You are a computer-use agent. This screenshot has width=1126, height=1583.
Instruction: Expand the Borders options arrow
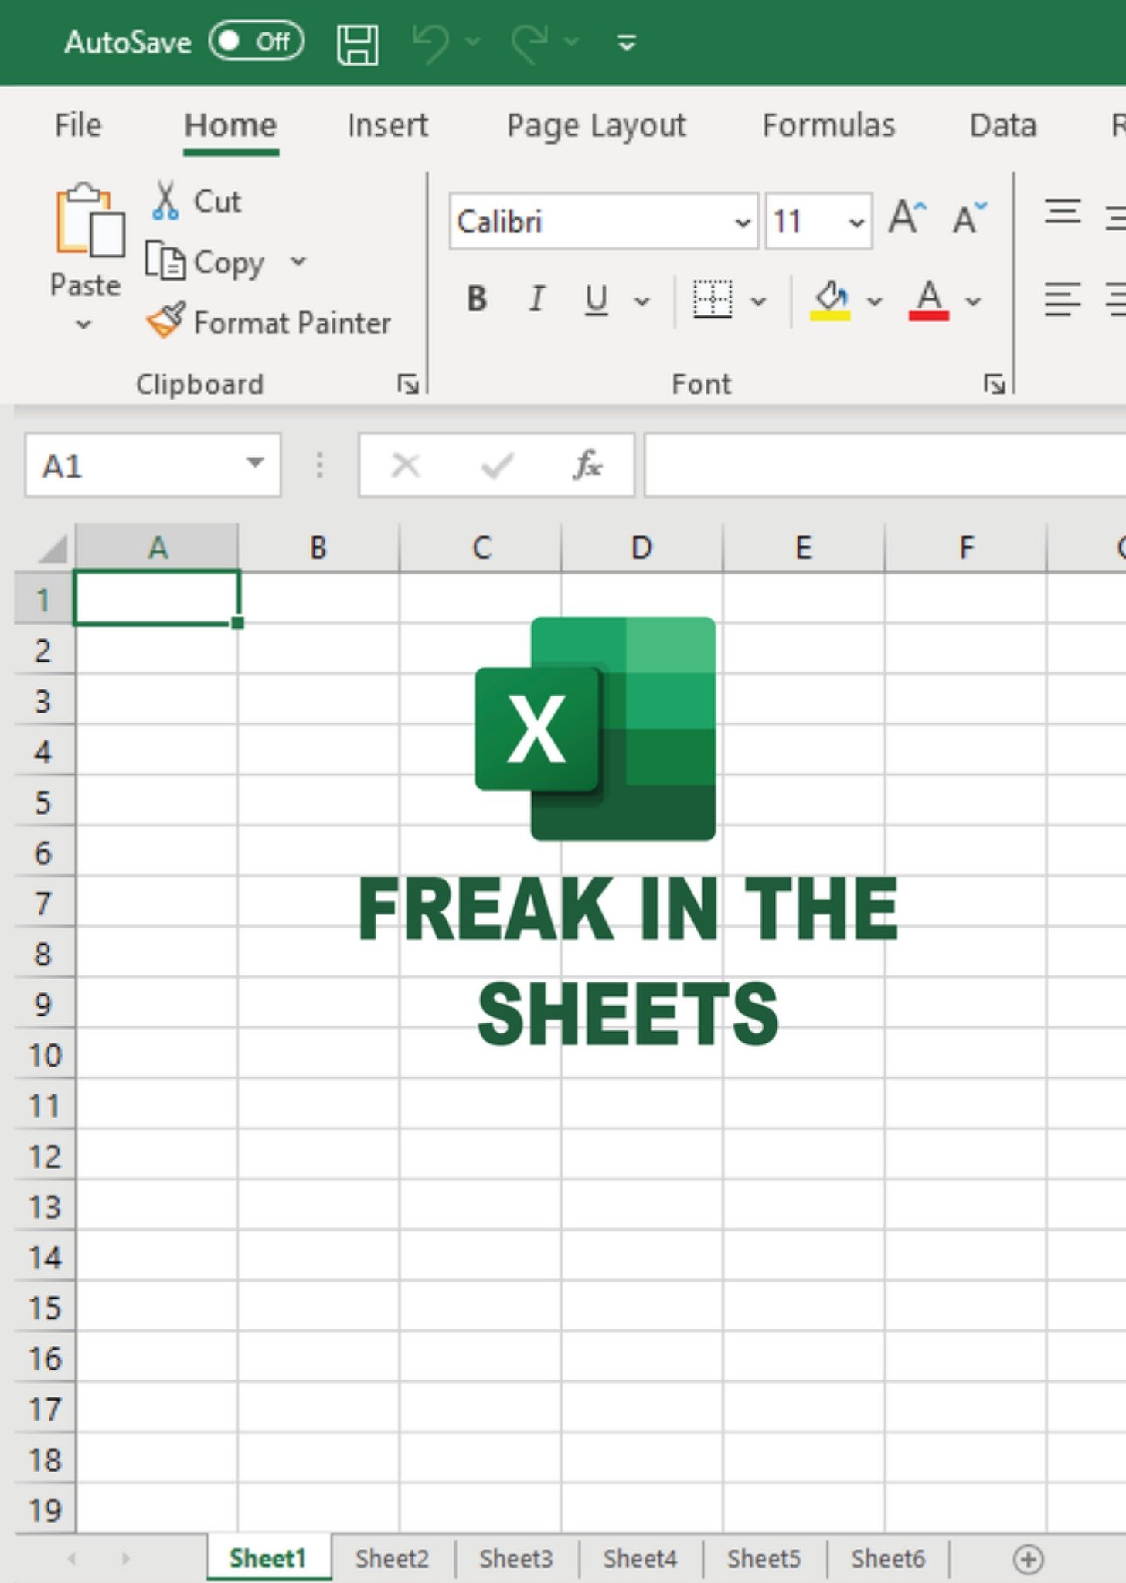coord(759,301)
